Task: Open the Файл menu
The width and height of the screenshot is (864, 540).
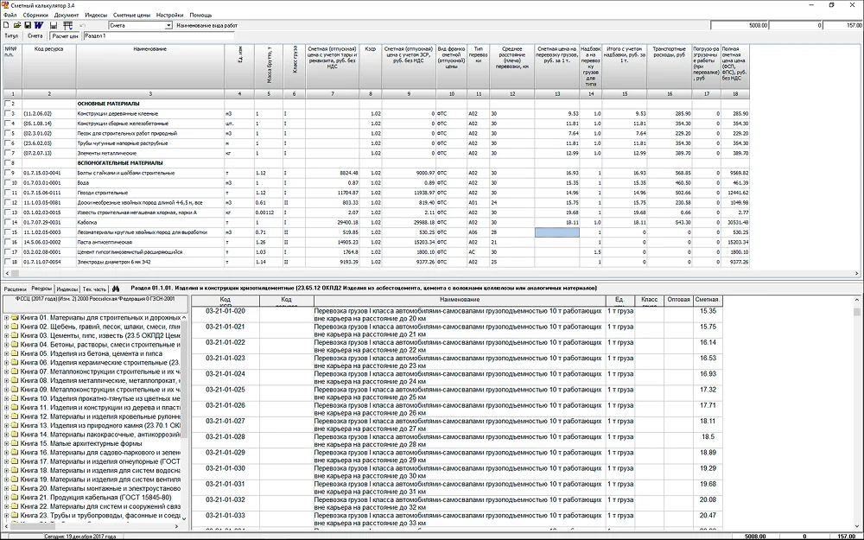Action: click(10, 15)
